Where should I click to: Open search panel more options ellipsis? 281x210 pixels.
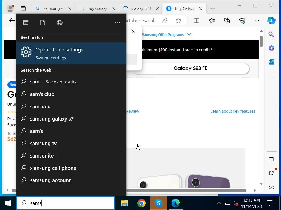tap(117, 23)
